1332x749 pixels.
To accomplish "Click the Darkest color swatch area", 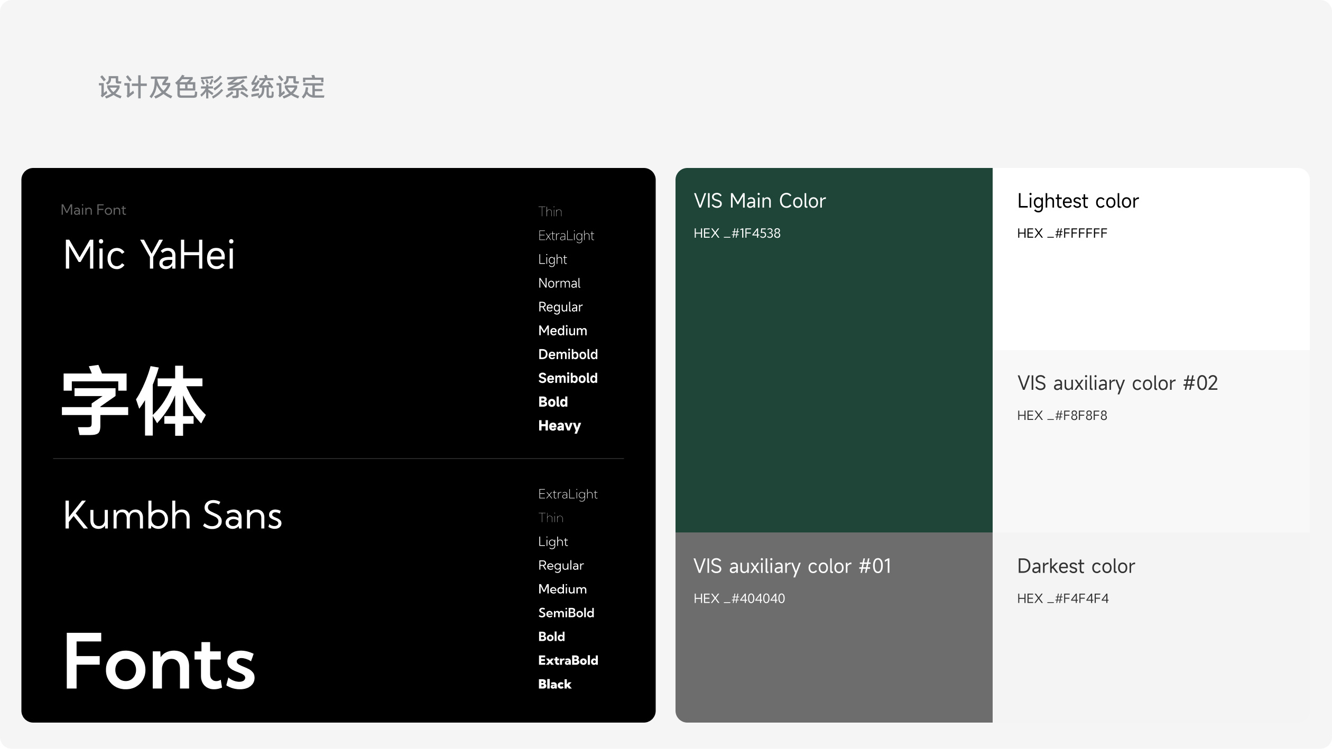I will click(1151, 666).
